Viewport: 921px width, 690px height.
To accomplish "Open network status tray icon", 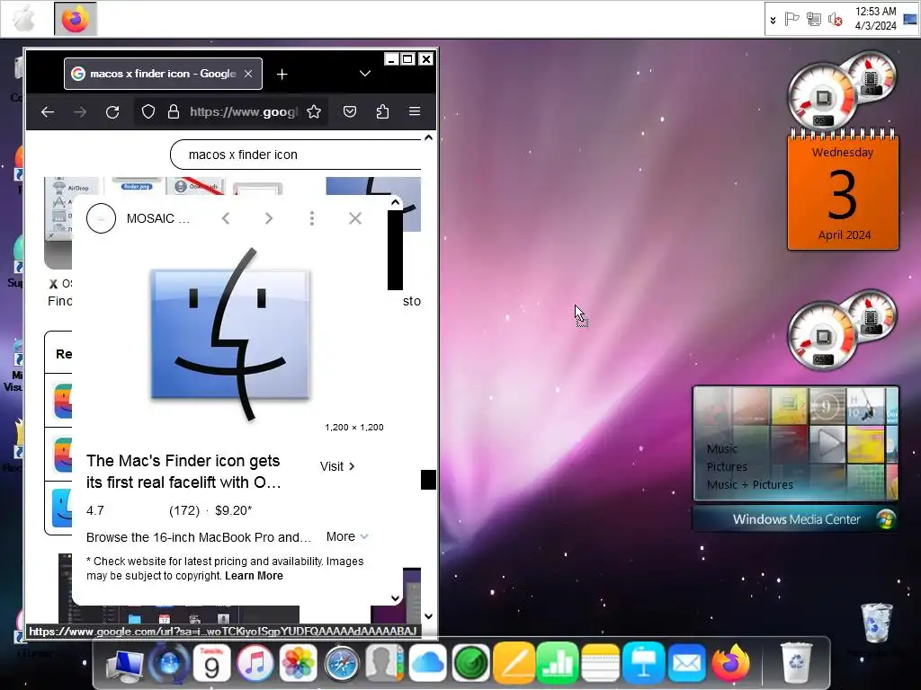I will pos(813,20).
